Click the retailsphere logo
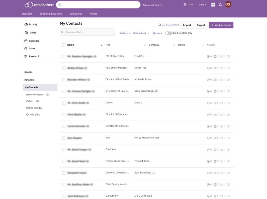Screen dimensions: 267x199 tap(40, 5)
